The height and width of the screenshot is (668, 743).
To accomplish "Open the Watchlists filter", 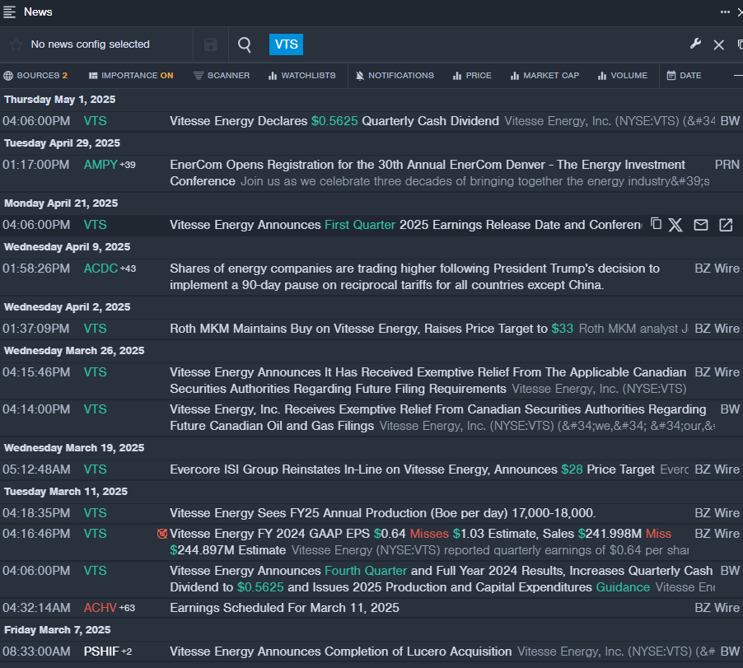I will coord(301,75).
